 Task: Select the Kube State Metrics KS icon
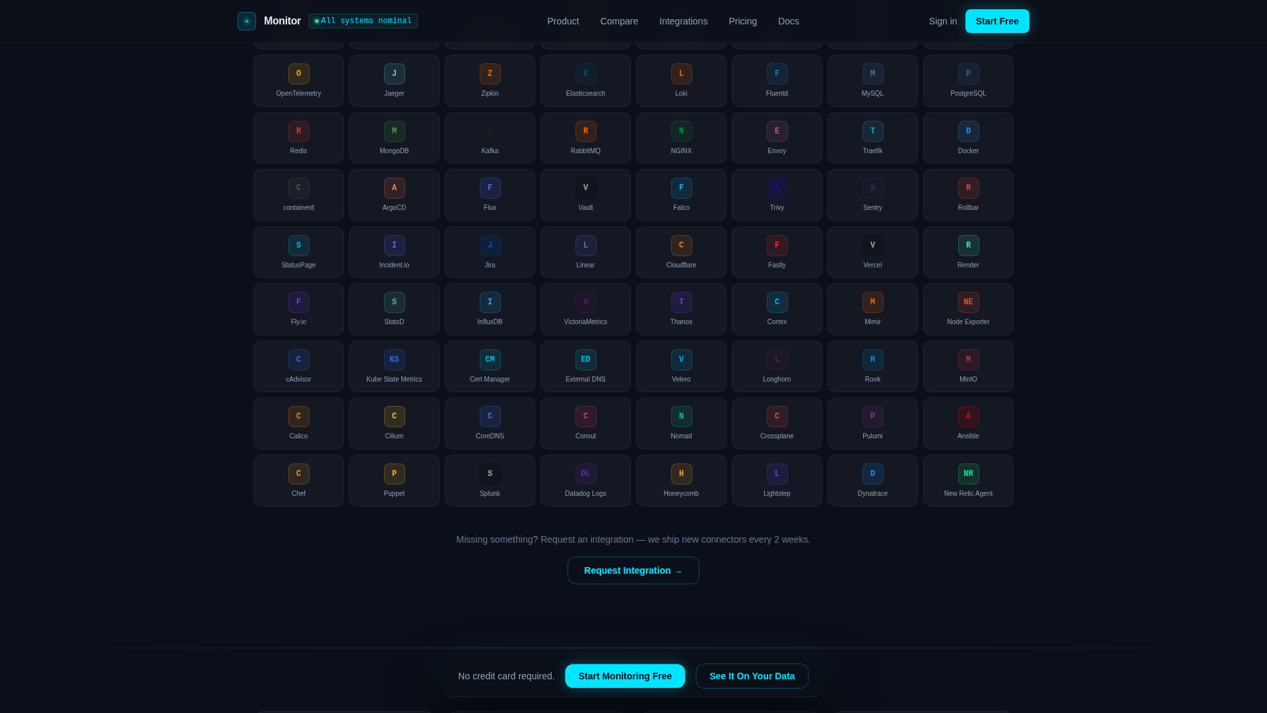(394, 360)
